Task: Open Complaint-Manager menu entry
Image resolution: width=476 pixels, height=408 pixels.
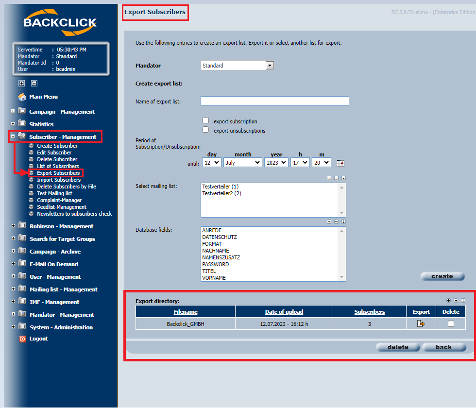Action: click(x=59, y=200)
